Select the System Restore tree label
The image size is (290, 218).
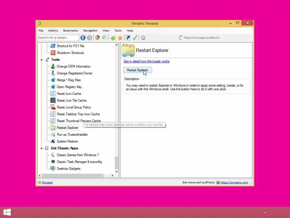pos(67,141)
